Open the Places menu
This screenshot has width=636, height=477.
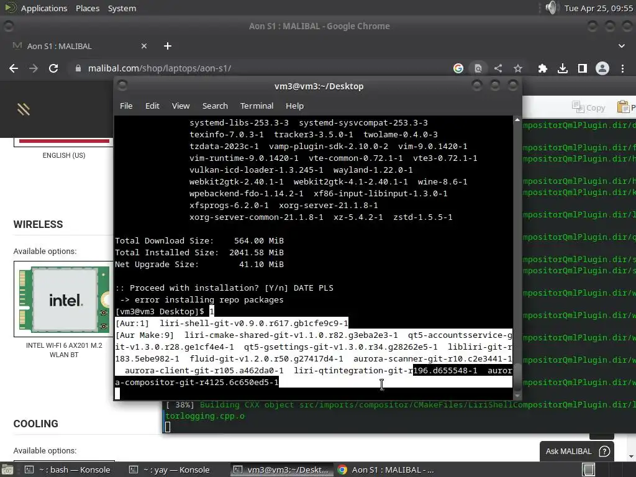pyautogui.click(x=88, y=8)
